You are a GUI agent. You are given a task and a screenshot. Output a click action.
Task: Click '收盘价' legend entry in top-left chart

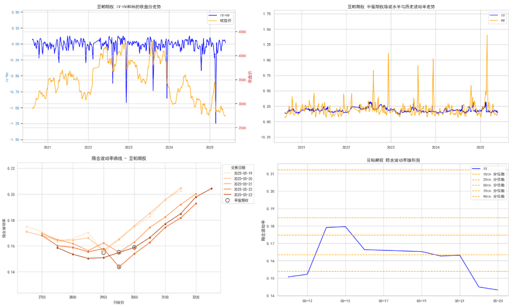click(x=220, y=20)
